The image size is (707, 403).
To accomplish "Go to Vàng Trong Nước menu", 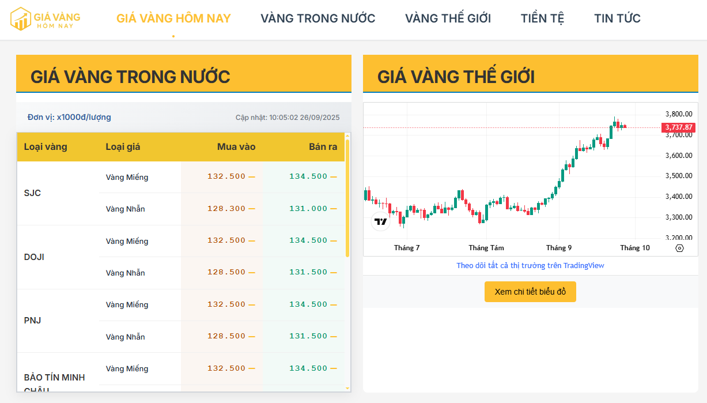I will point(317,18).
